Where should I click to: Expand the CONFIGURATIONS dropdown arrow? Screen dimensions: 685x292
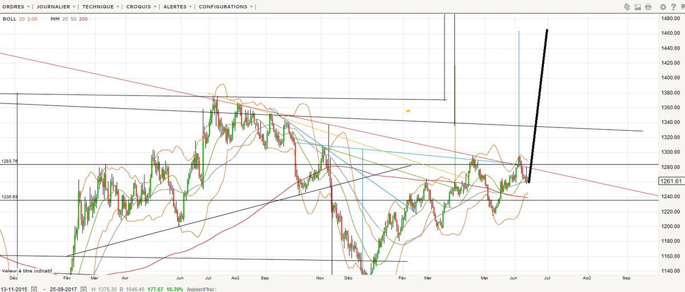click(251, 7)
